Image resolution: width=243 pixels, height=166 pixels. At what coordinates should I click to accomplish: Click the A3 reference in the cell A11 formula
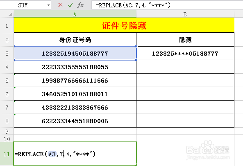52,154
